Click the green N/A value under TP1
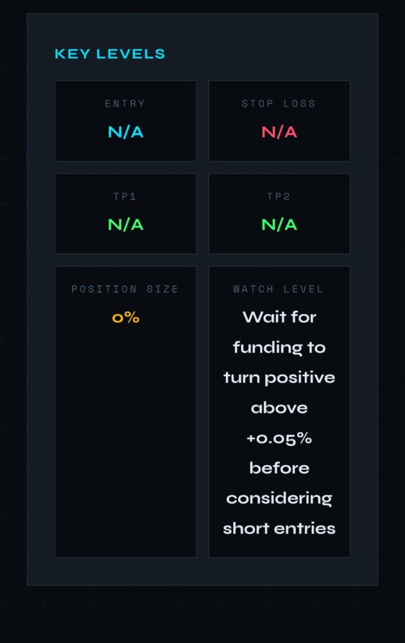 125,225
